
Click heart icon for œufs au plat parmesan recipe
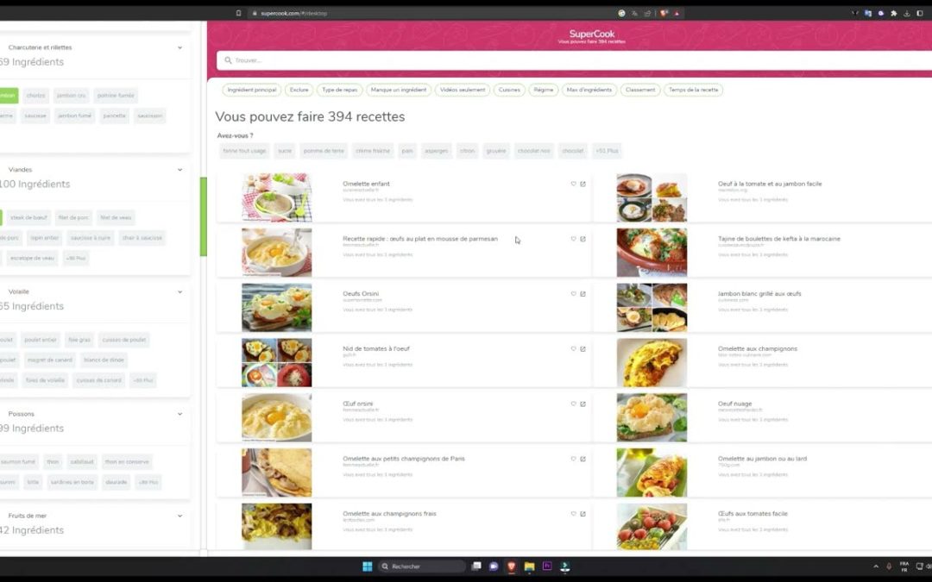point(574,239)
